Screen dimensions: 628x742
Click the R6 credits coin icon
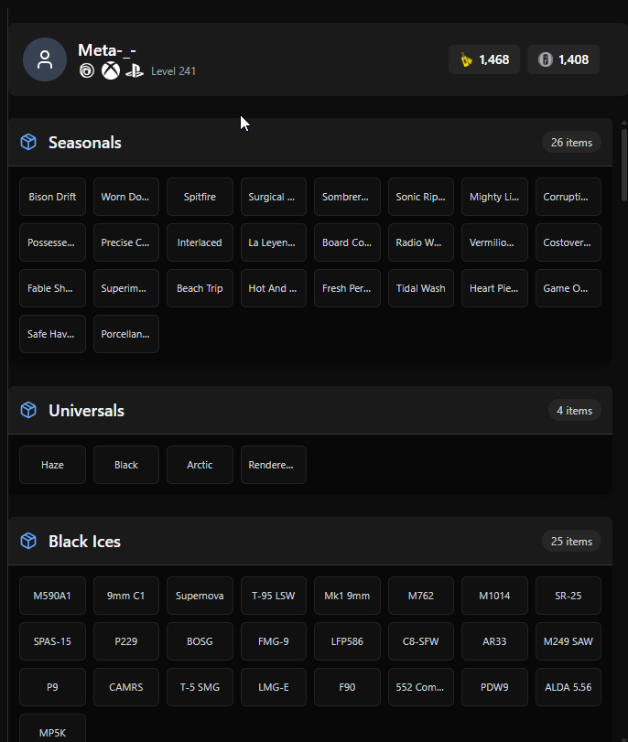545,59
